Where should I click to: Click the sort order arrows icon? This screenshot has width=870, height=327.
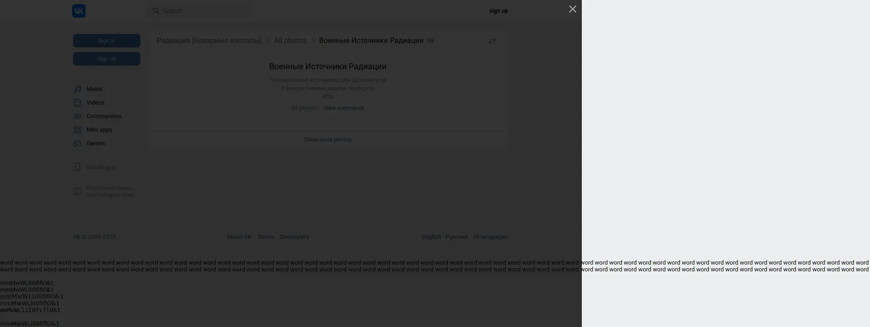tap(492, 41)
